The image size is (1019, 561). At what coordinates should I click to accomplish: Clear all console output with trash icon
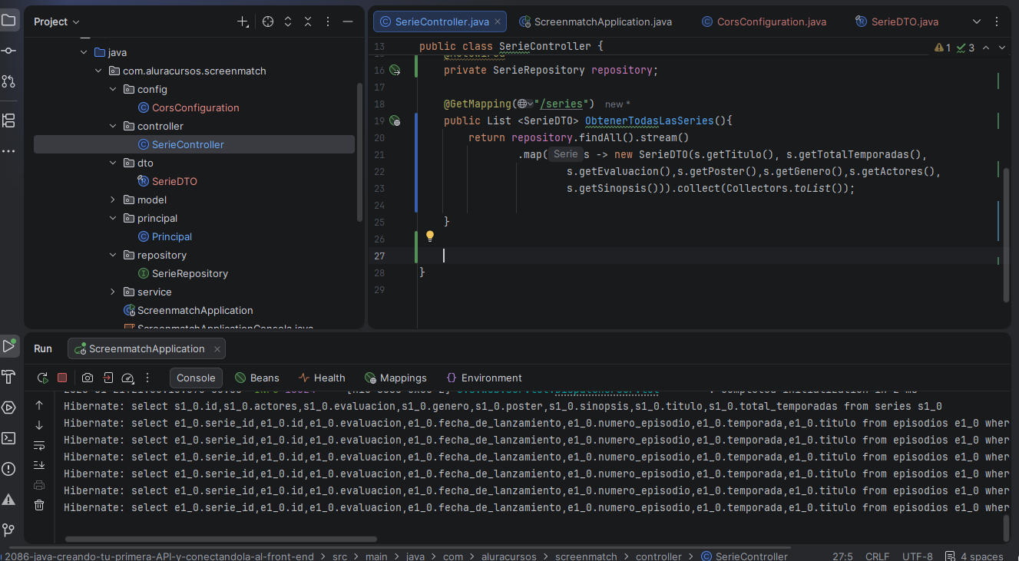coord(39,505)
